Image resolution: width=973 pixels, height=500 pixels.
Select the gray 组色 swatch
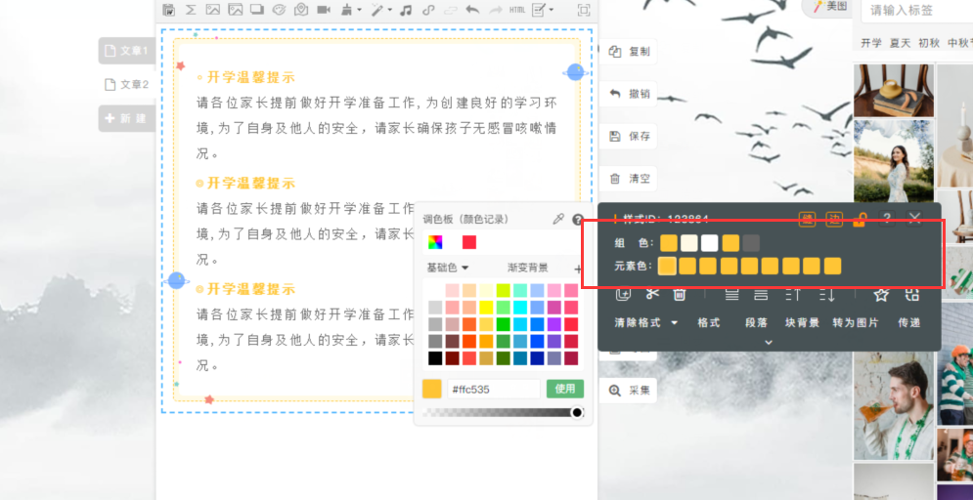[x=751, y=243]
